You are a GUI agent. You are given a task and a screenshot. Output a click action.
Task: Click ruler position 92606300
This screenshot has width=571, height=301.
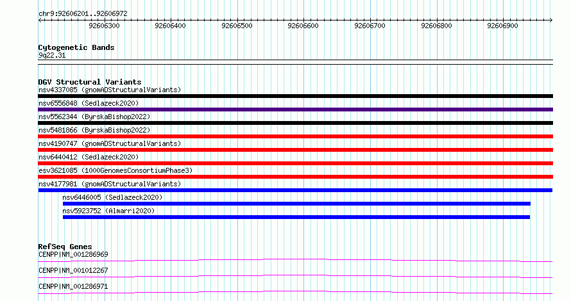click(104, 26)
